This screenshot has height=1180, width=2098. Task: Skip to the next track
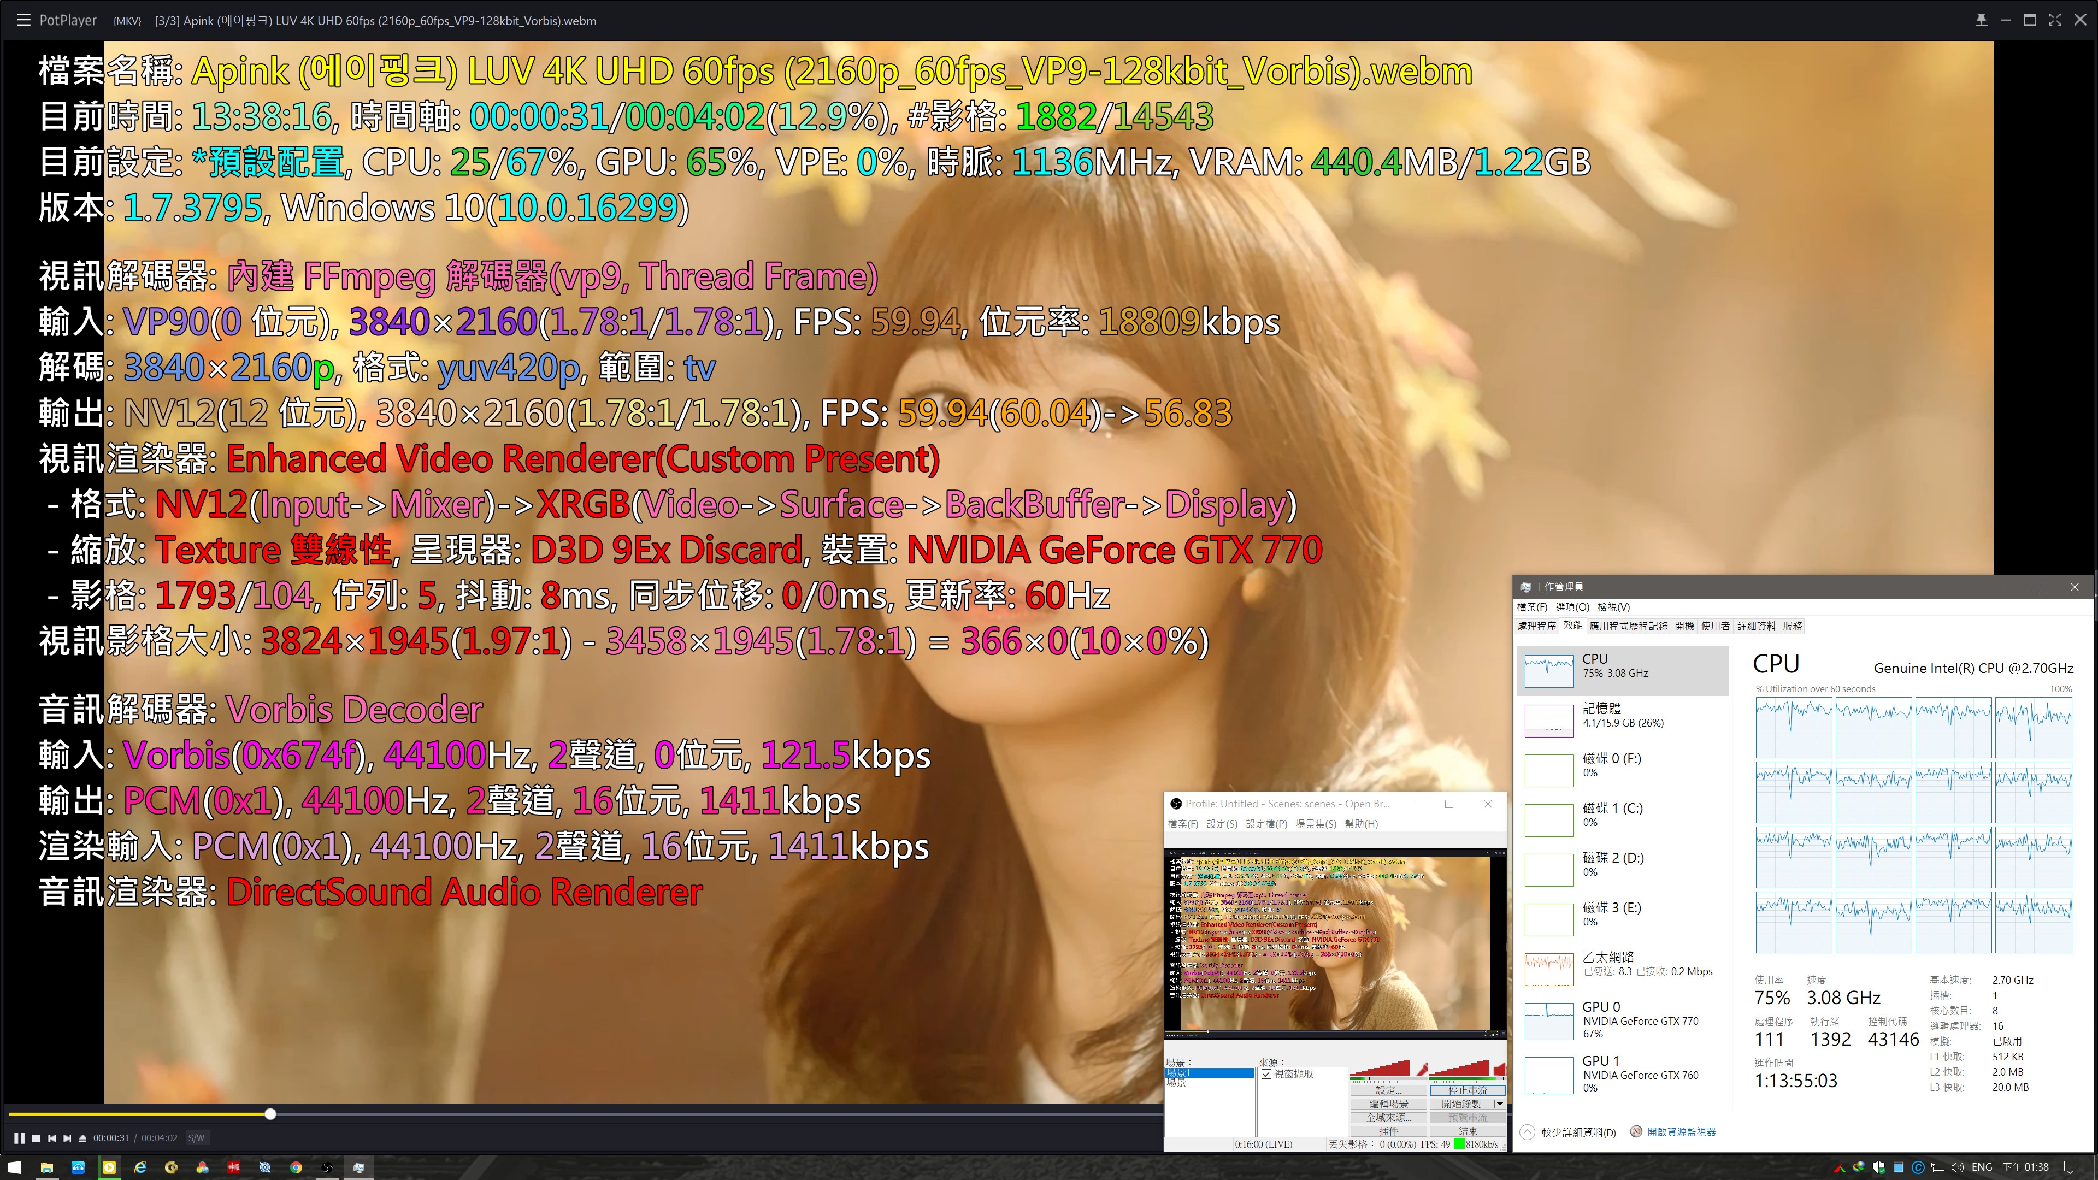tap(68, 1137)
